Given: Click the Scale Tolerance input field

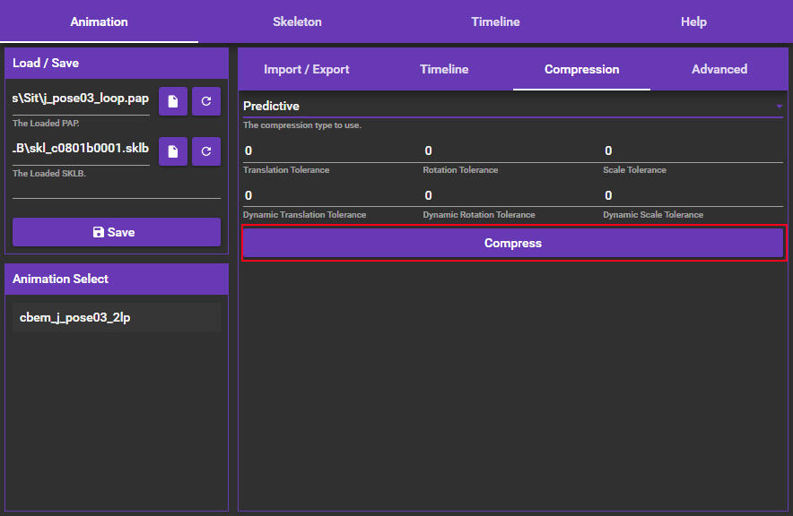Looking at the screenshot, I should (692, 150).
